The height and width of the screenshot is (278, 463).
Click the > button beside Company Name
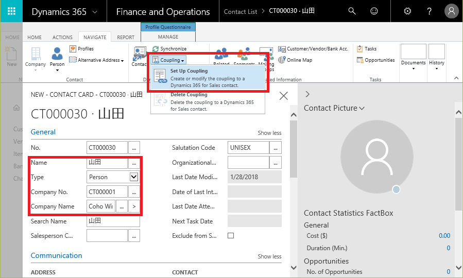134,206
